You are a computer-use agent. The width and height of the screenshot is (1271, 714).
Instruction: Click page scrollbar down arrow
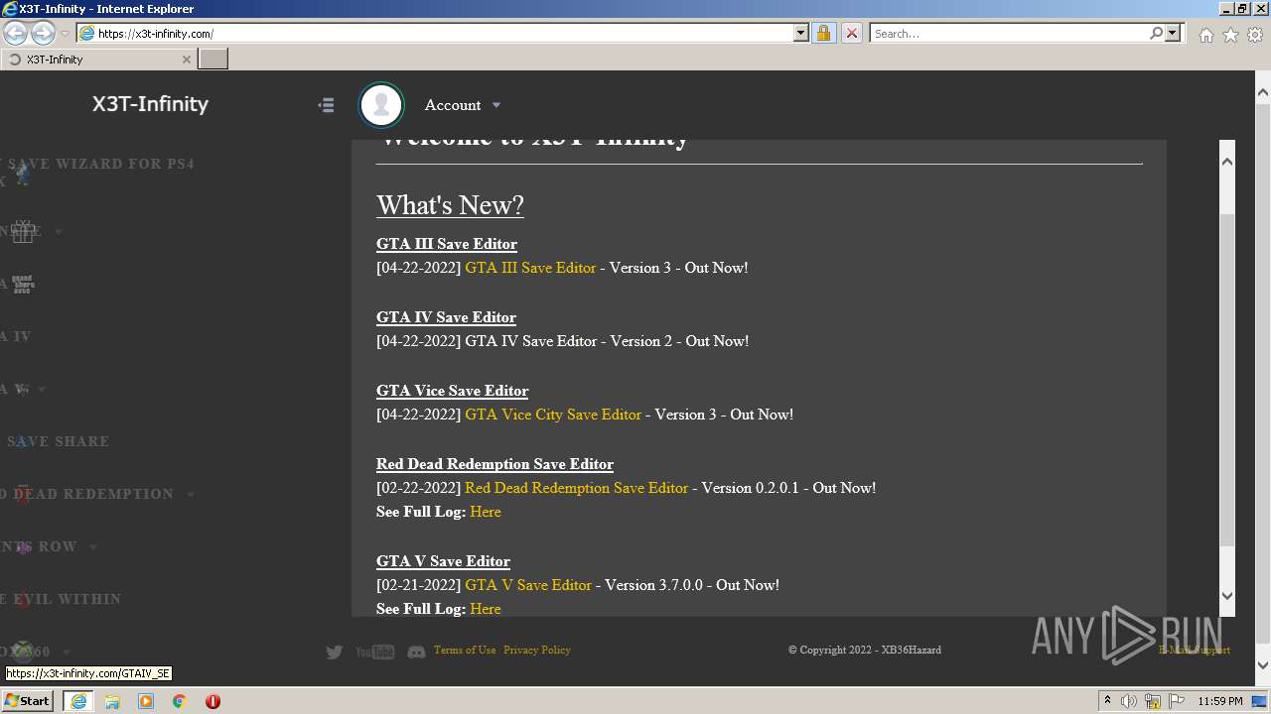tap(1263, 665)
